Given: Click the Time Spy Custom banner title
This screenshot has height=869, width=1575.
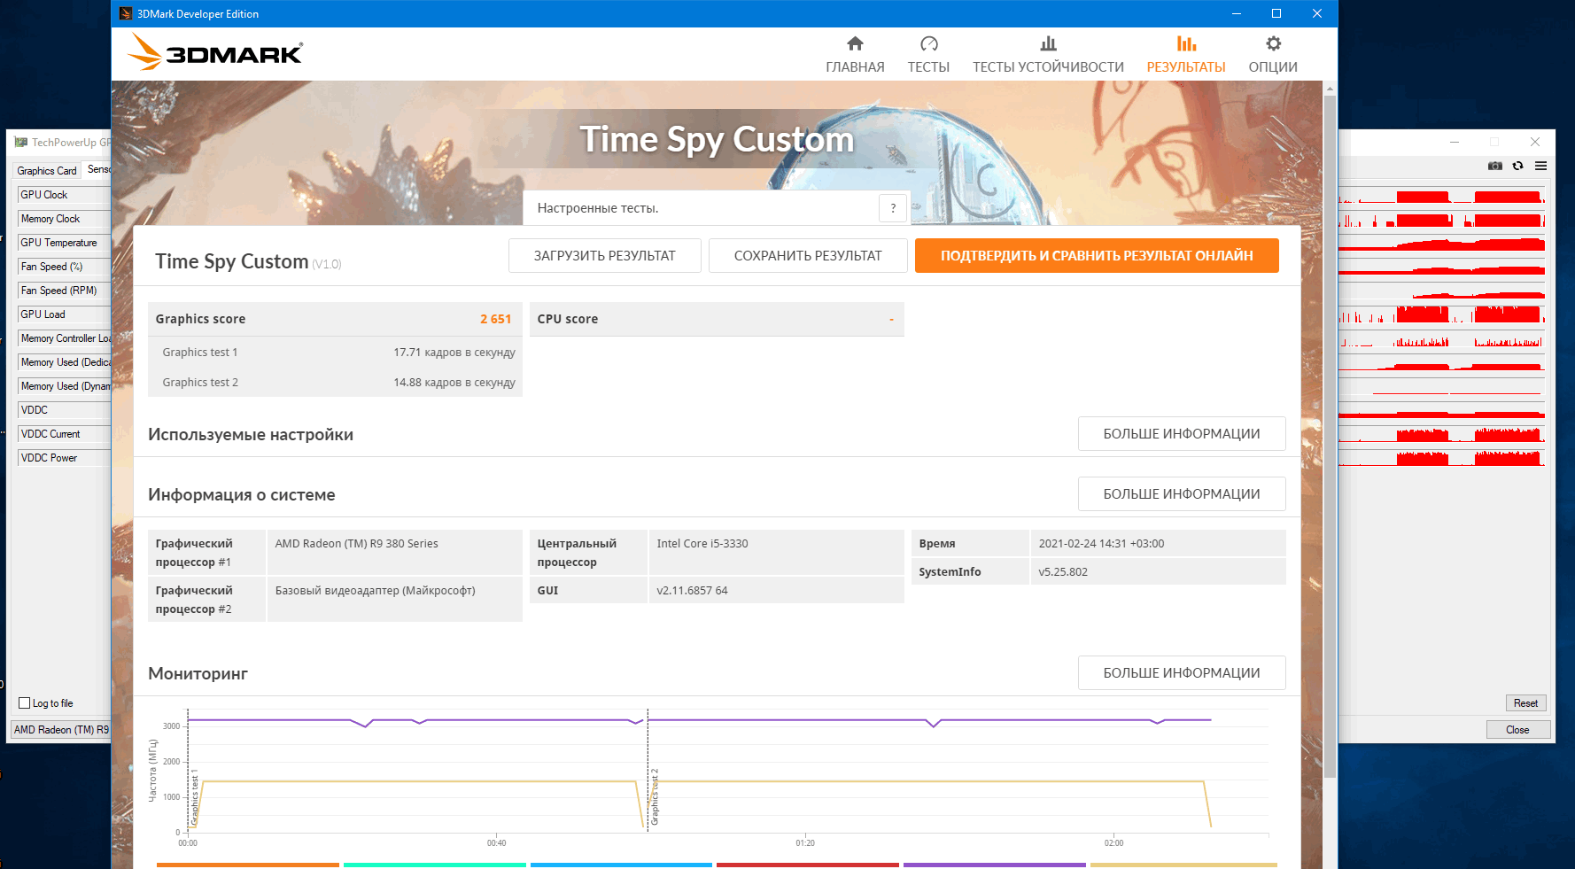Looking at the screenshot, I should click(717, 139).
